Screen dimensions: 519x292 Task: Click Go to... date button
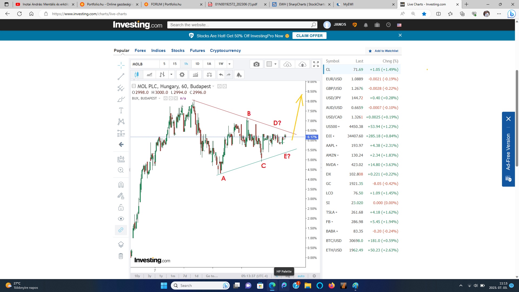(212, 276)
